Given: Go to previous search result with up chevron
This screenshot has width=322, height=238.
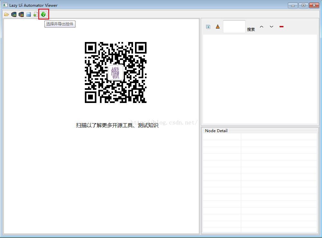Looking at the screenshot, I should [x=262, y=27].
